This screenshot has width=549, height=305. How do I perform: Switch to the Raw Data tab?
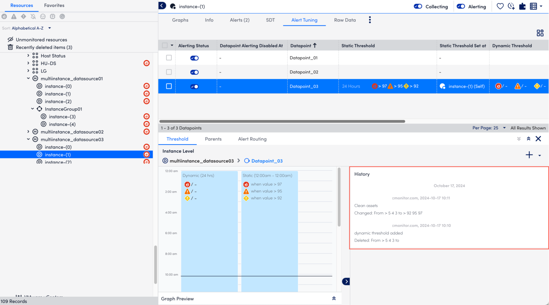click(x=345, y=20)
